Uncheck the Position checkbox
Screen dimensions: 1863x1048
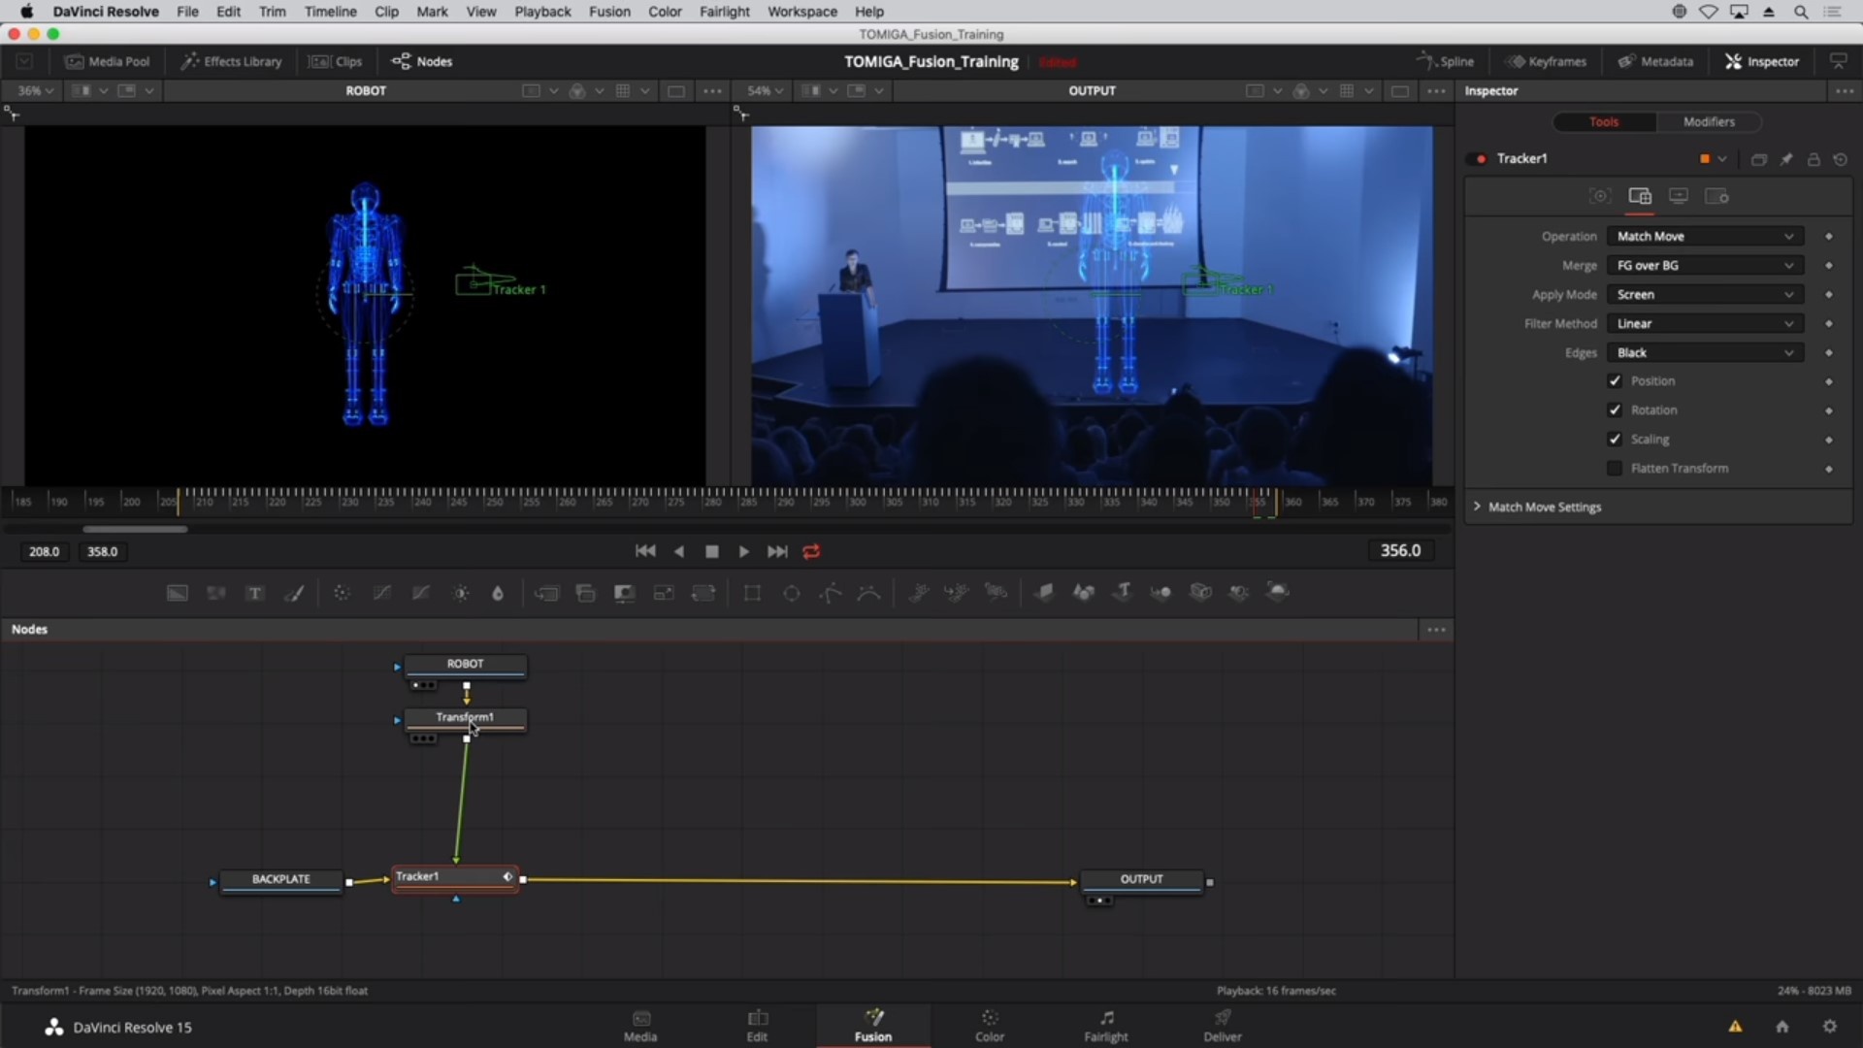point(1615,381)
